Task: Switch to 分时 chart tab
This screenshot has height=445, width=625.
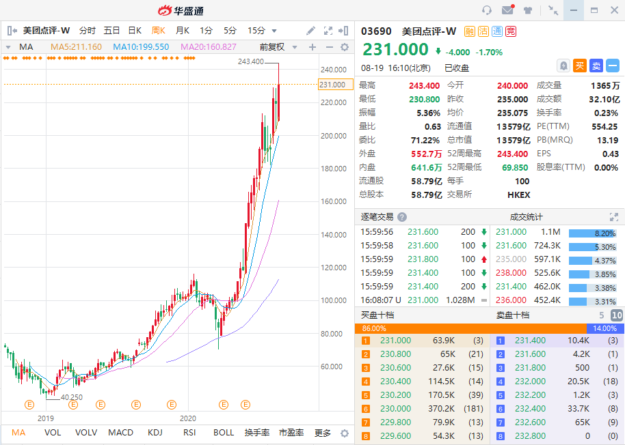Action: [x=88, y=31]
